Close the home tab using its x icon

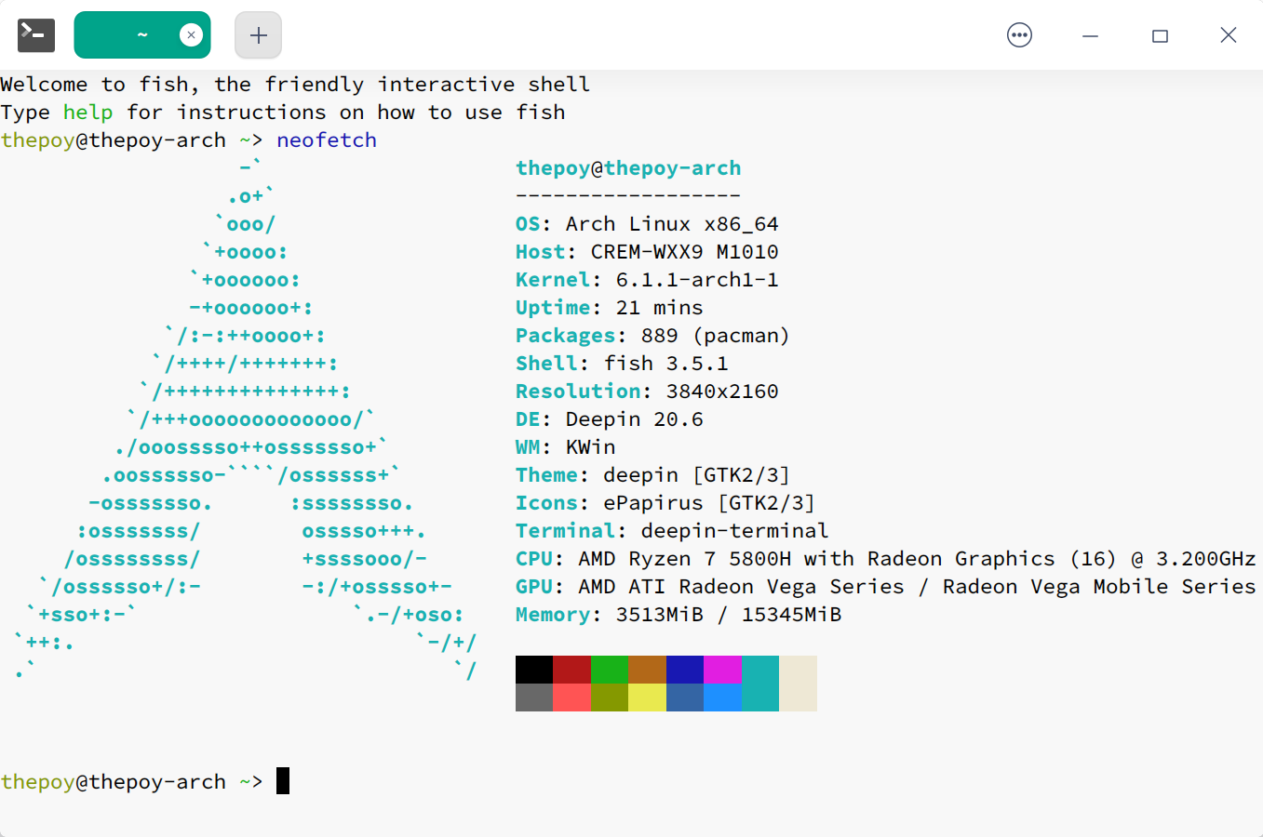tap(191, 33)
